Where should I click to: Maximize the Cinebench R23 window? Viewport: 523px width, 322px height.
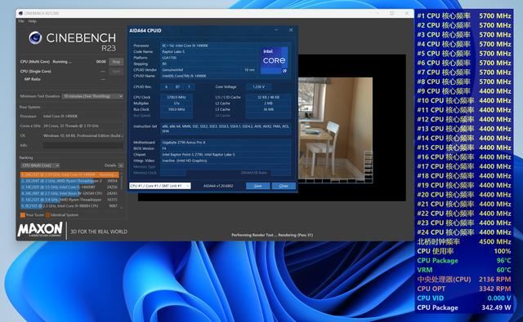(x=392, y=13)
